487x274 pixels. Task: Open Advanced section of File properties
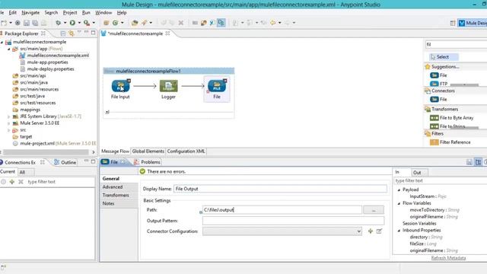[113, 187]
